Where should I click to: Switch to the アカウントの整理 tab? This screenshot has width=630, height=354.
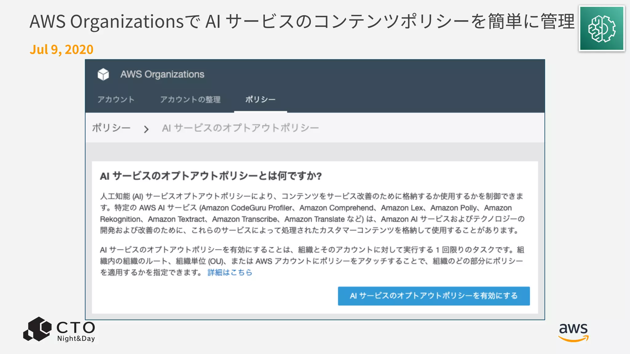[190, 100]
